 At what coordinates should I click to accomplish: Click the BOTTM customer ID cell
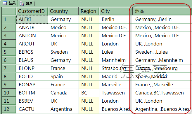click(x=32, y=93)
